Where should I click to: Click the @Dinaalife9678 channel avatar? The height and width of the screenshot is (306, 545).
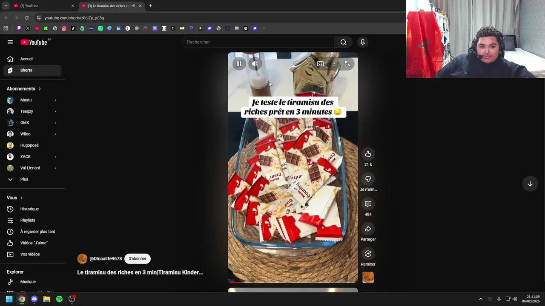pyautogui.click(x=82, y=258)
